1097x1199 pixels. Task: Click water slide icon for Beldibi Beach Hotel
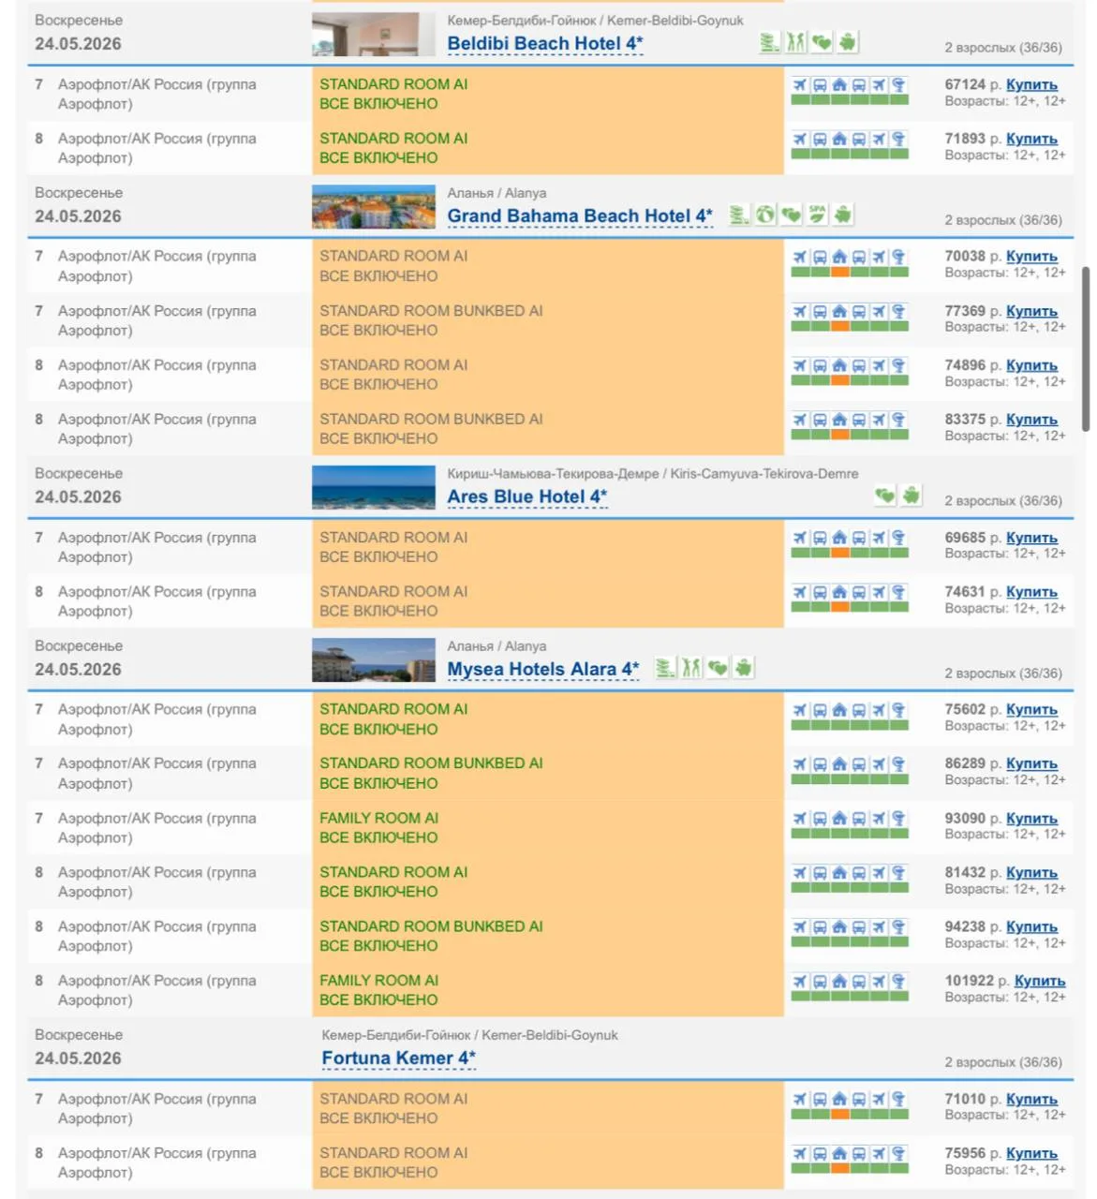tap(769, 42)
